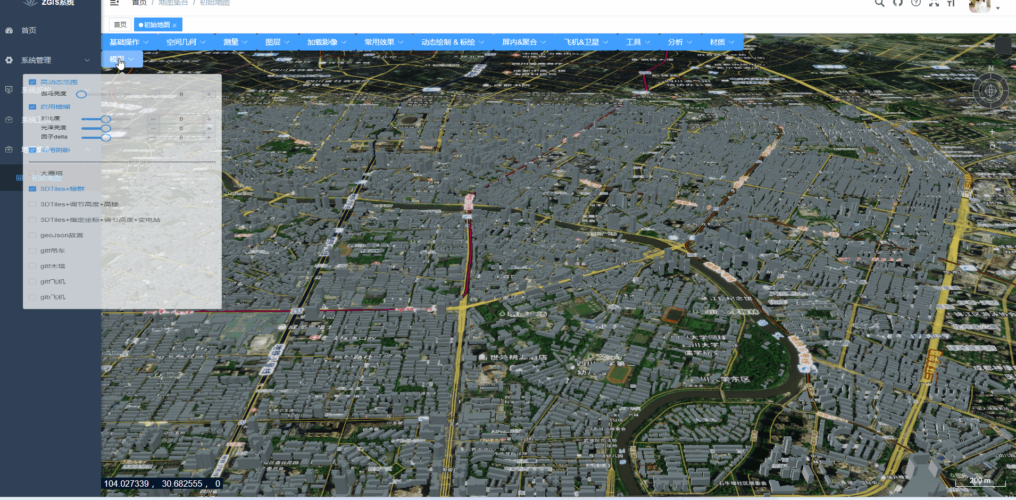Screen dimensions: 1016x500
Task: Click the toolbox icon for 系统工具 in sidebar
Action: click(9, 120)
